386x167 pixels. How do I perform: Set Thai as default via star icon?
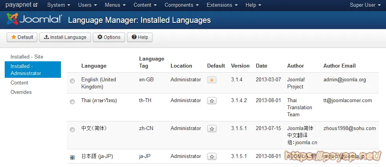pyautogui.click(x=212, y=101)
